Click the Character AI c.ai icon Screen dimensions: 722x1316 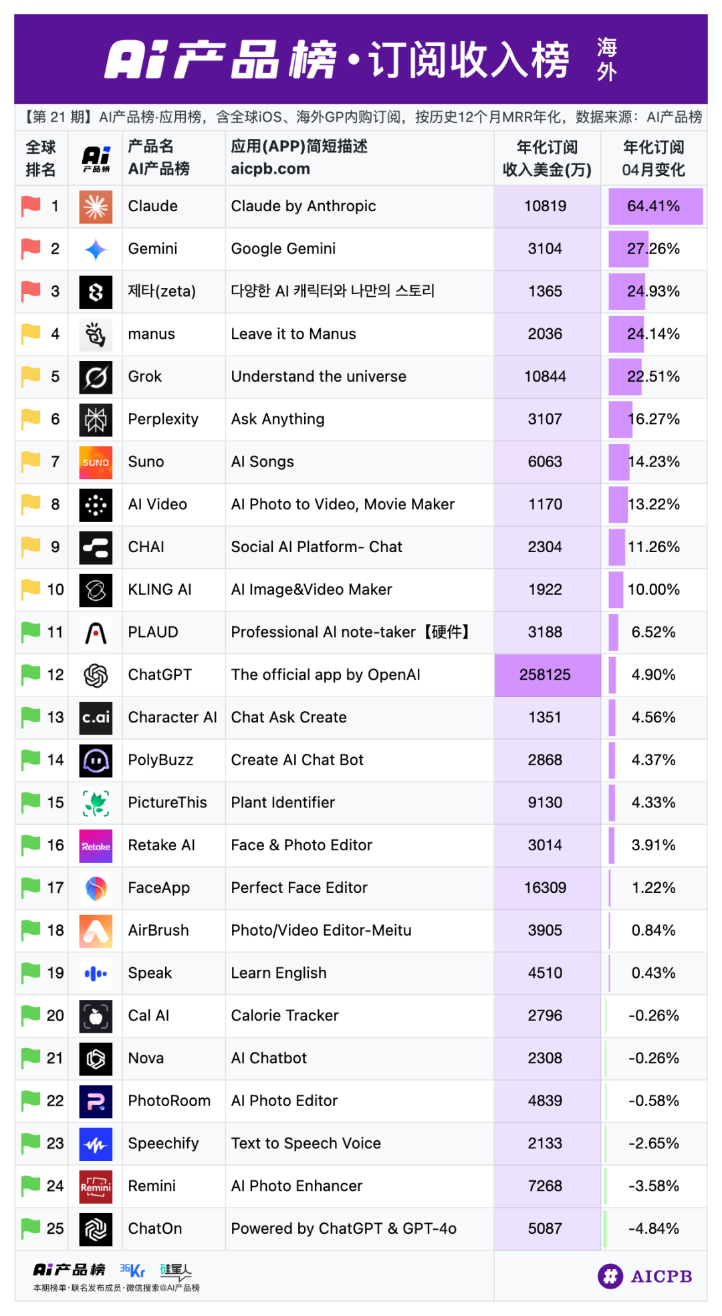(96, 718)
